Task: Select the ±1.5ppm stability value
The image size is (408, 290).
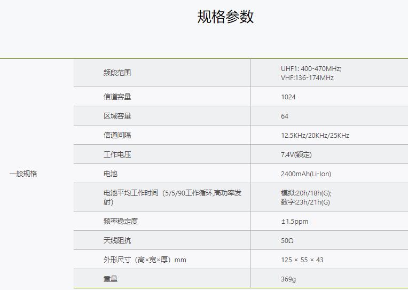Action: pos(294,222)
